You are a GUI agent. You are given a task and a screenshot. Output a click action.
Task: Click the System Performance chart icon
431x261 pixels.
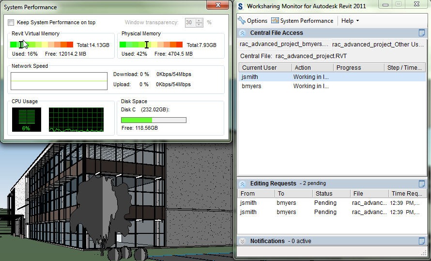275,21
